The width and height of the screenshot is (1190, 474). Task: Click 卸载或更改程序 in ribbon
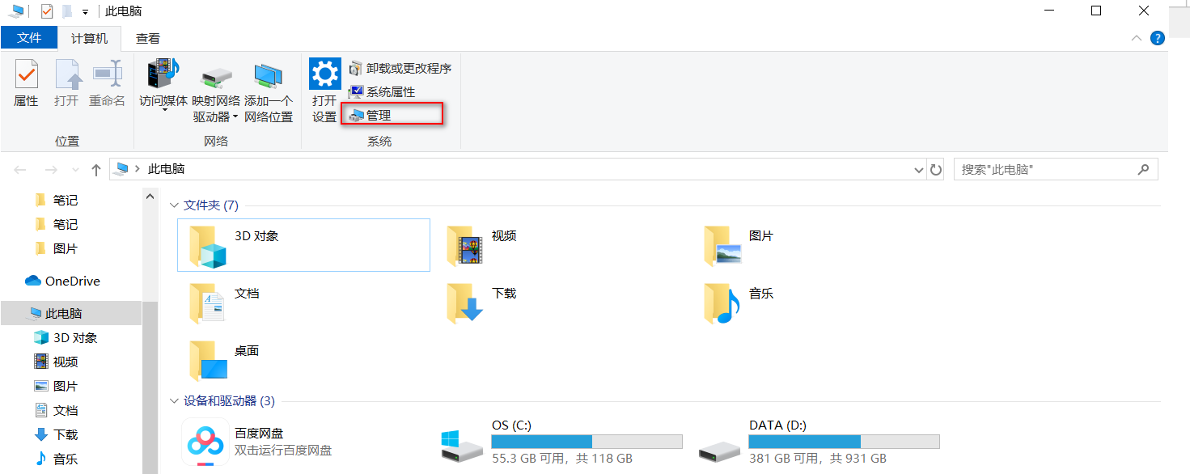pos(399,69)
